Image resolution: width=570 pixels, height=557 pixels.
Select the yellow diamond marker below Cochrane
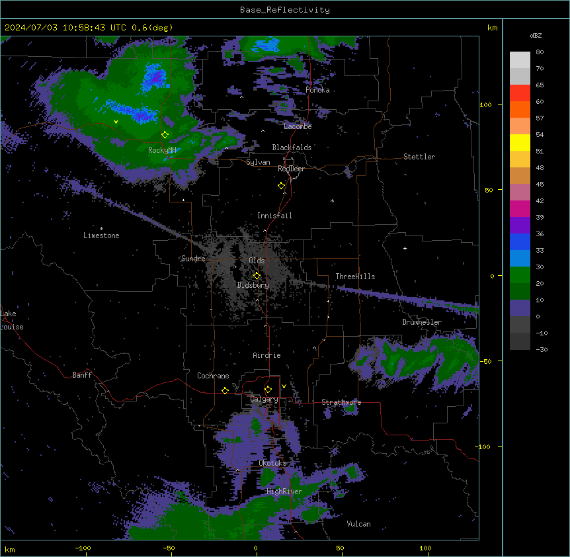coord(225,390)
